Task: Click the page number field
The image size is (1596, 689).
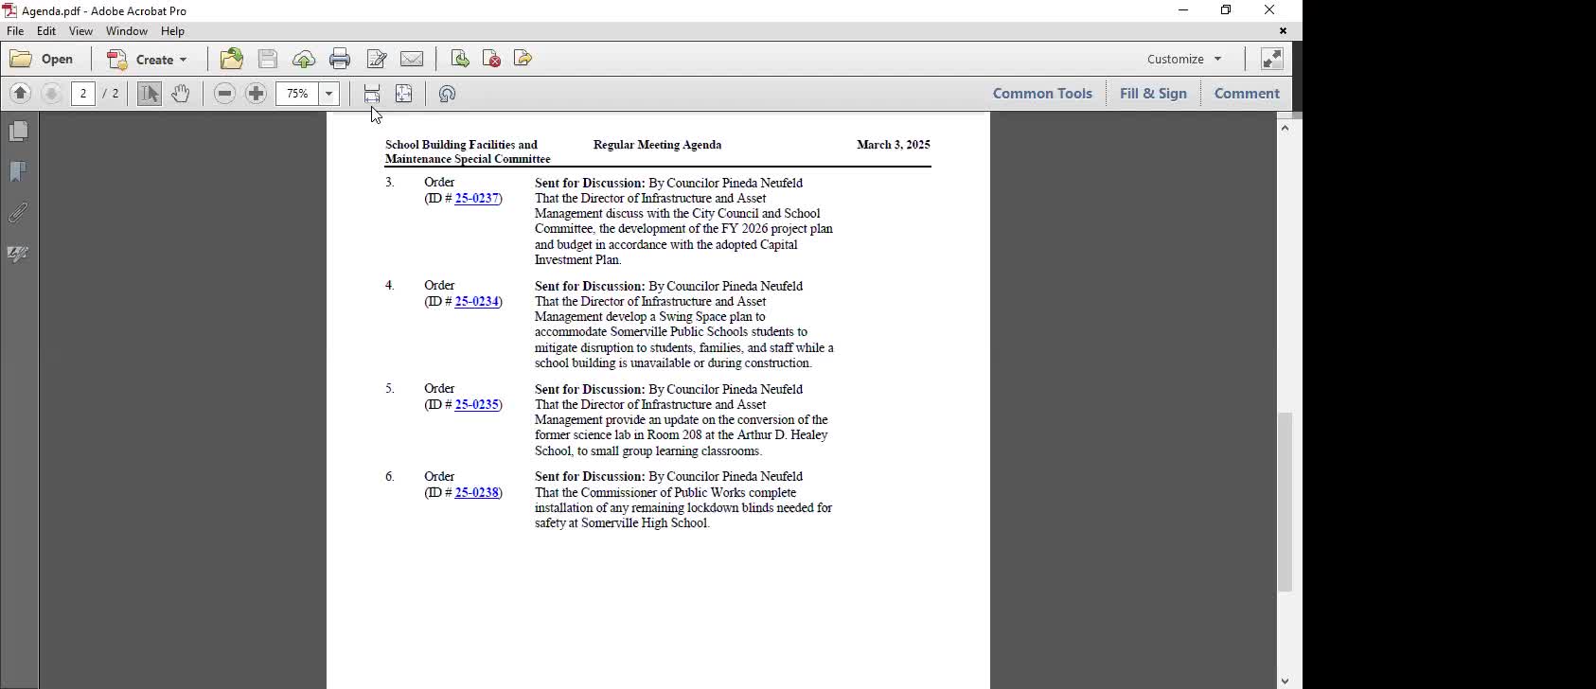Action: pyautogui.click(x=83, y=93)
